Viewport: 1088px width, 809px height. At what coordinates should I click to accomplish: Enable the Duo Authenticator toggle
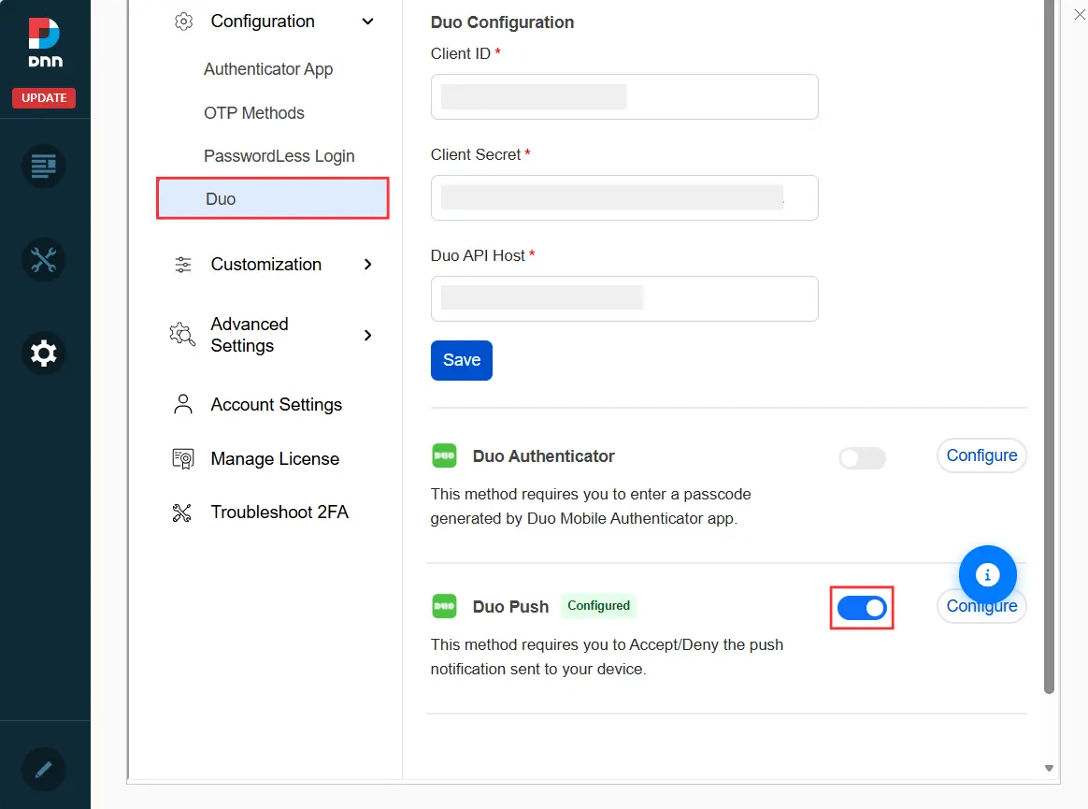(x=862, y=458)
